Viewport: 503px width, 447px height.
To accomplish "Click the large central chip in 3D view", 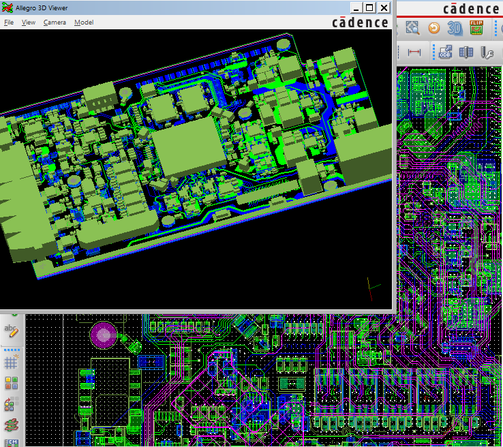I will [x=189, y=147].
